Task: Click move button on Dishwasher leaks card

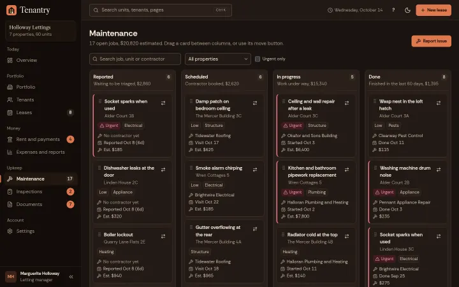Action: (x=163, y=170)
